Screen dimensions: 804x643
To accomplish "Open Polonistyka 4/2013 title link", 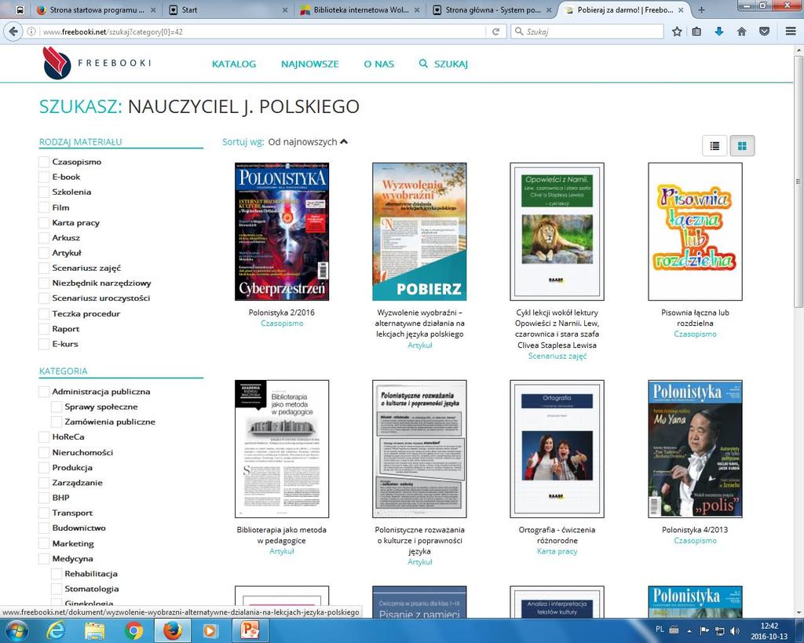I will coord(695,530).
